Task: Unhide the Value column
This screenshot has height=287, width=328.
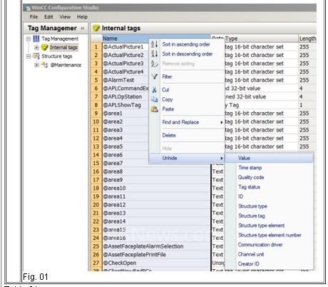Action: 269,158
